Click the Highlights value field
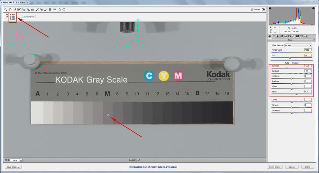319x173 pixels. tap(308, 76)
